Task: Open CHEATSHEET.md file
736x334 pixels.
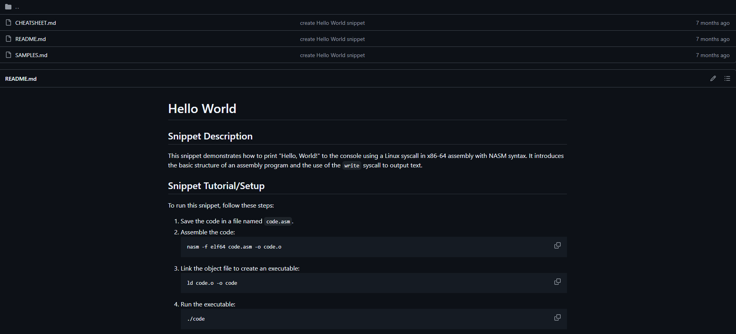Action: click(x=35, y=23)
